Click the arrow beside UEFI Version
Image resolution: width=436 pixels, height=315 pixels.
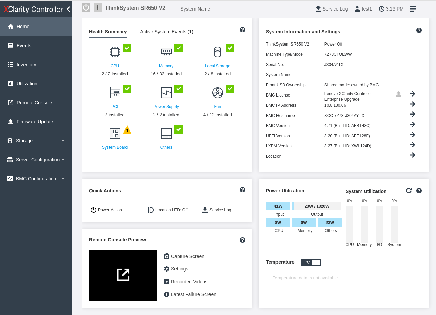[x=413, y=135]
